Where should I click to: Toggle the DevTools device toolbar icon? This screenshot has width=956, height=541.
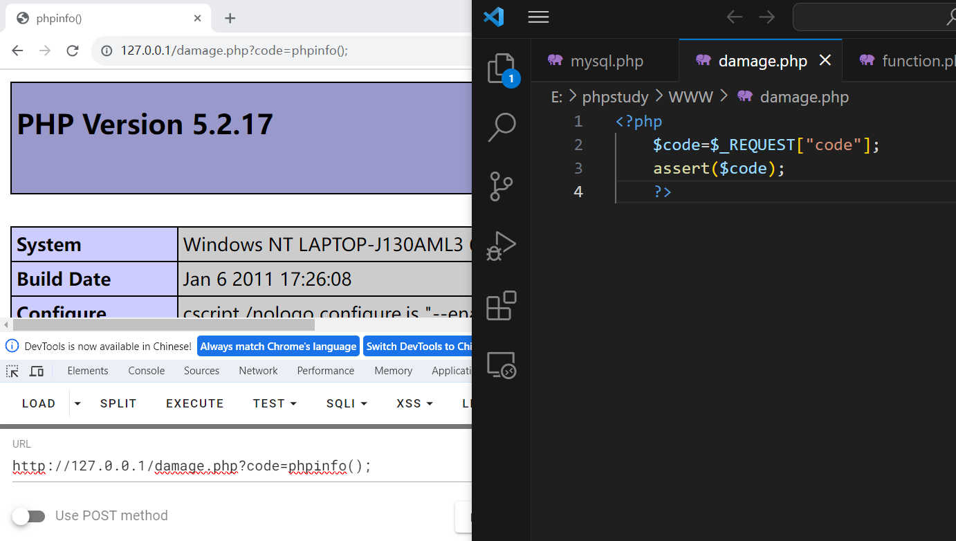click(37, 371)
